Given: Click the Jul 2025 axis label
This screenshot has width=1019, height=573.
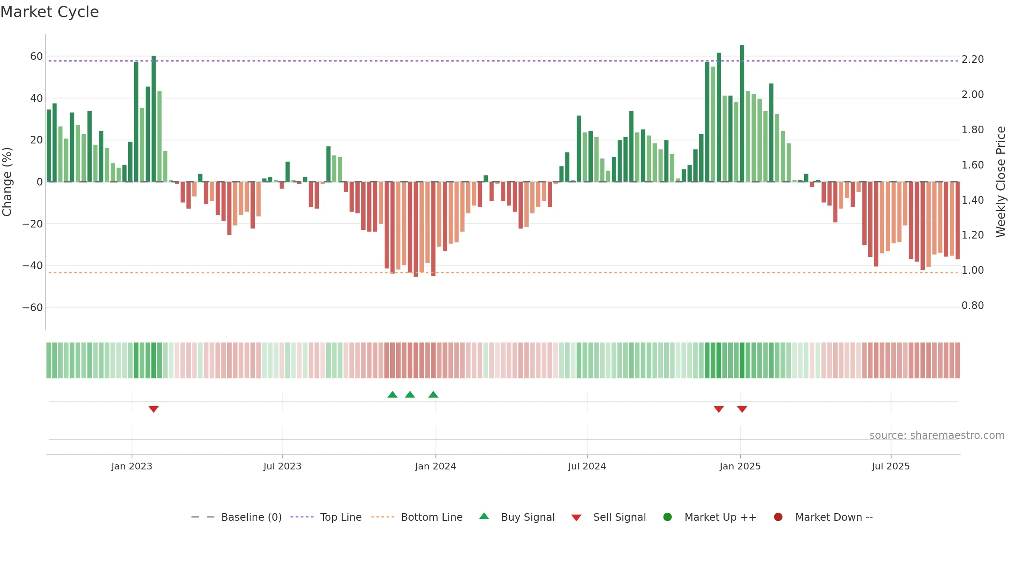Looking at the screenshot, I should click(891, 466).
